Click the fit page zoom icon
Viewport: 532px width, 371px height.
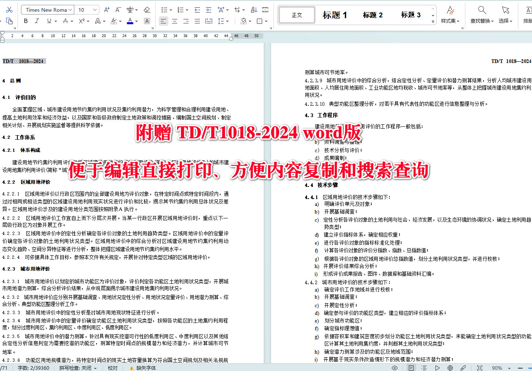tap(479, 368)
